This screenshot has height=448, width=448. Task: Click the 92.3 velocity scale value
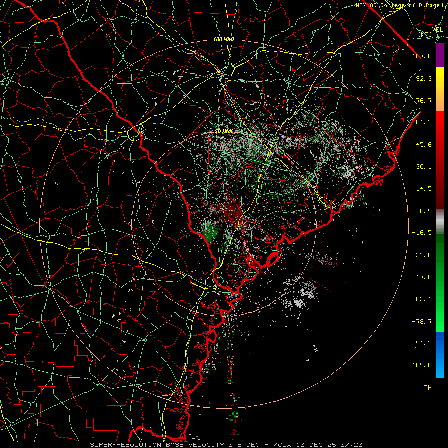tap(424, 78)
